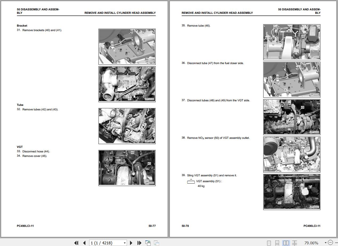Click the NOx sensor illustration CPP33336
The image size is (338, 246).
click(x=292, y=154)
